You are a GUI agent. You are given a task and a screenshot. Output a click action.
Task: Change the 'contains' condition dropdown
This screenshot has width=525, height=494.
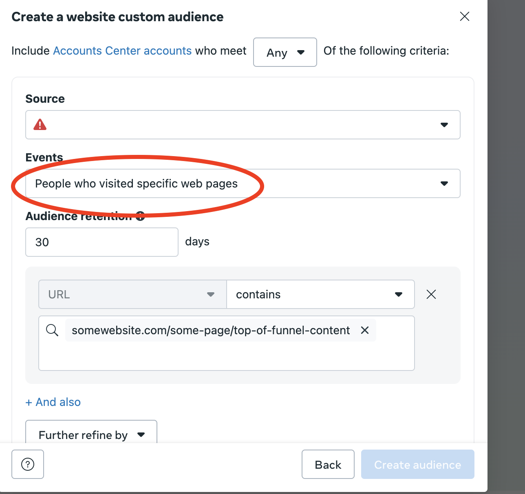click(x=320, y=294)
